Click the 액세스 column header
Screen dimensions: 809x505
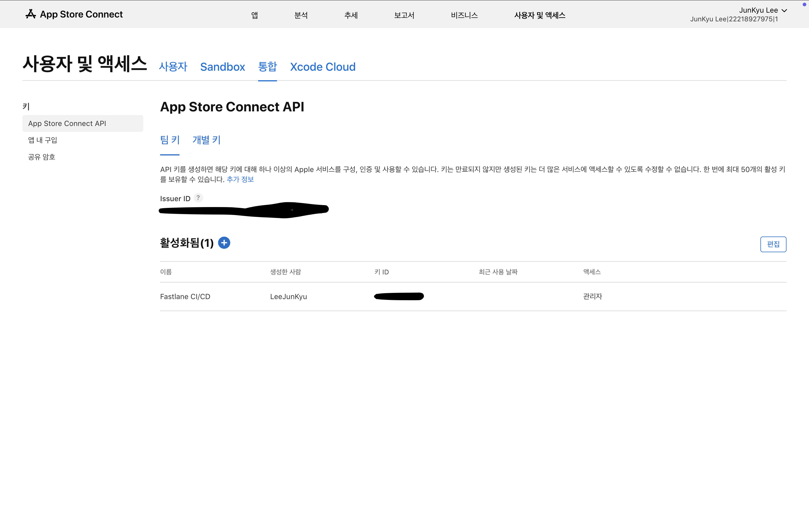tap(592, 272)
